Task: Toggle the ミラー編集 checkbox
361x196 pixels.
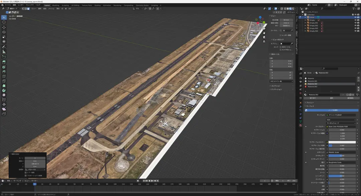Action: tap(25, 173)
